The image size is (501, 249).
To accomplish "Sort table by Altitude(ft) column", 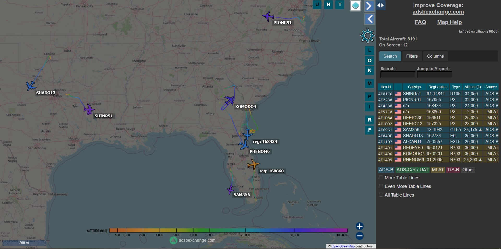I will click(473, 87).
